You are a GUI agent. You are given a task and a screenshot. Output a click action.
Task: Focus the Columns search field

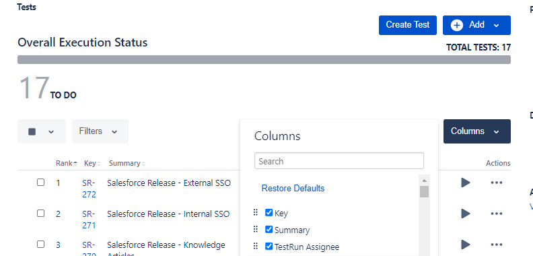[339, 161]
